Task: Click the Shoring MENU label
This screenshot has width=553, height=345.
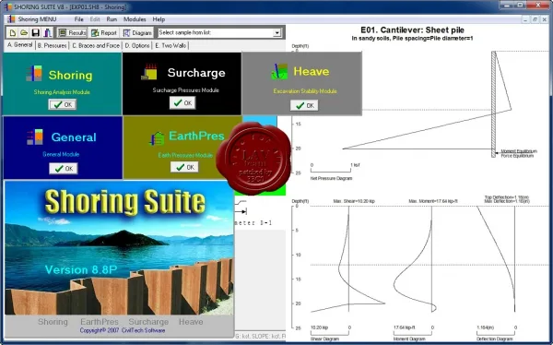Action: click(x=37, y=19)
